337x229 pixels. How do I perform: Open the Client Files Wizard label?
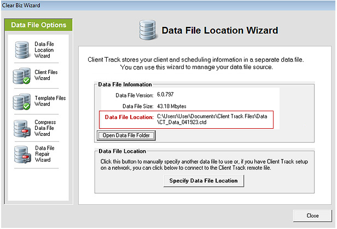click(x=46, y=75)
